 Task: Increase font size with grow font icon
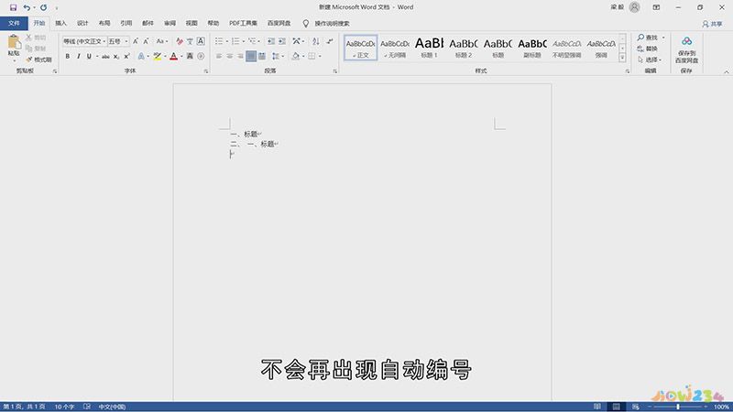(136, 41)
